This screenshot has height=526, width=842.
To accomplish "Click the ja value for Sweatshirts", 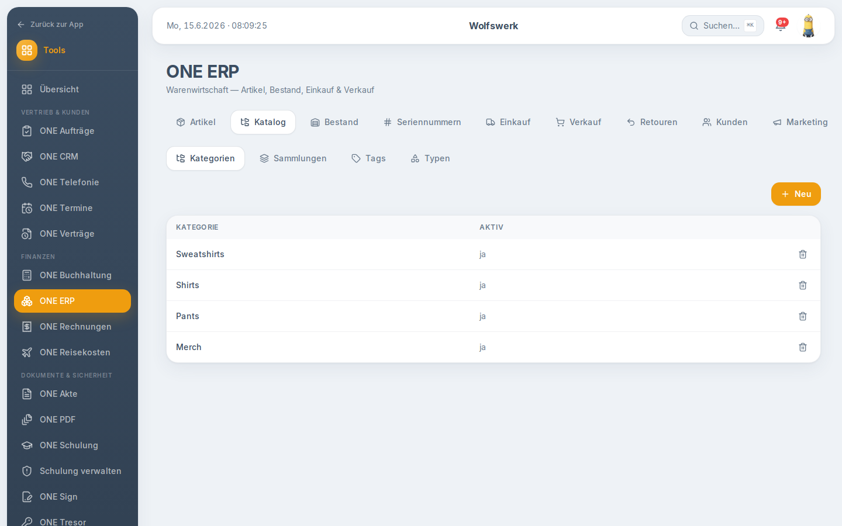I will (482, 254).
